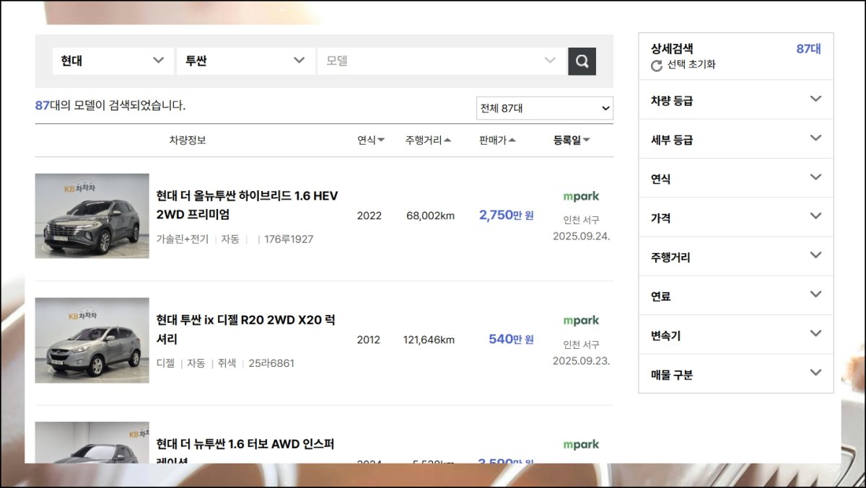
Task: Expand the 연식 filter section
Action: (736, 178)
